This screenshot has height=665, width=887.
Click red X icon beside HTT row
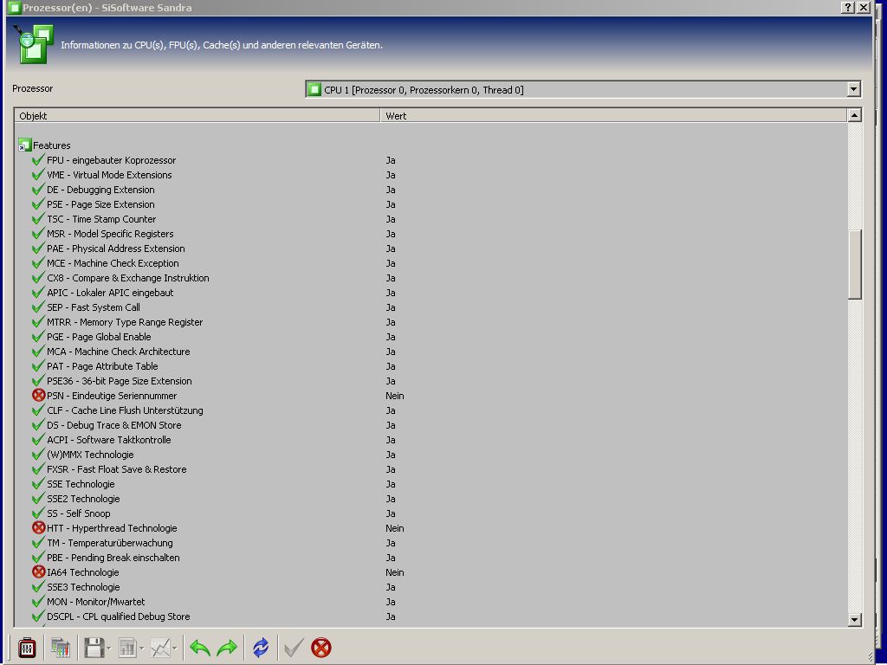click(x=38, y=527)
